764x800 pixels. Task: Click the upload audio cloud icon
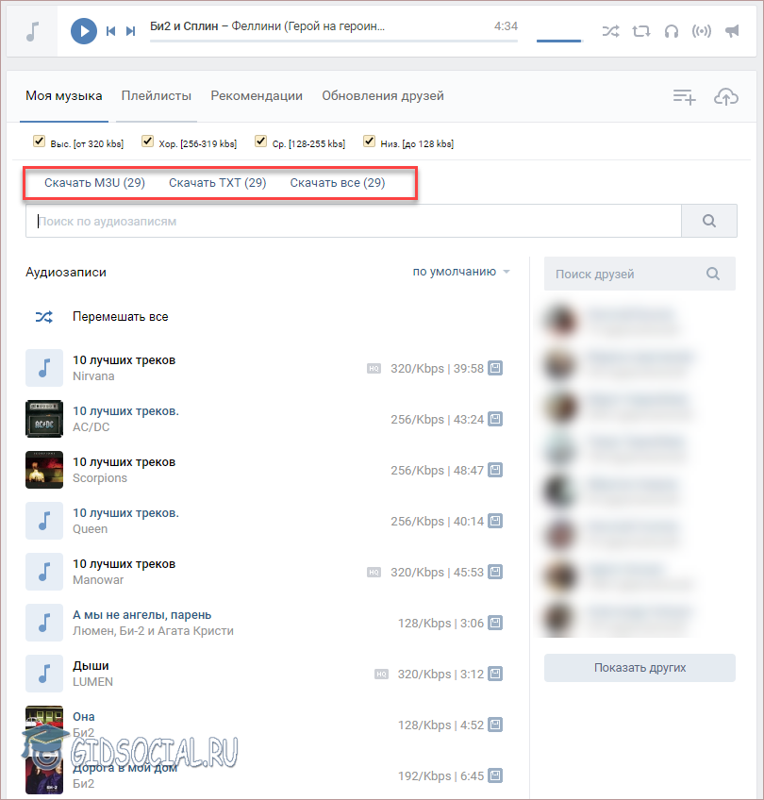(x=725, y=96)
